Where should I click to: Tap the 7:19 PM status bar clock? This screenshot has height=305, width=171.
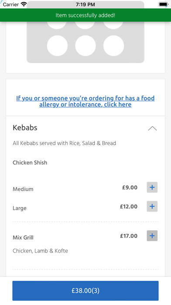point(85,4)
